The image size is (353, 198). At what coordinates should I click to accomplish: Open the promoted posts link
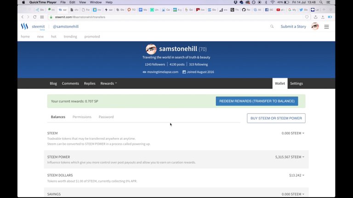[92, 36]
